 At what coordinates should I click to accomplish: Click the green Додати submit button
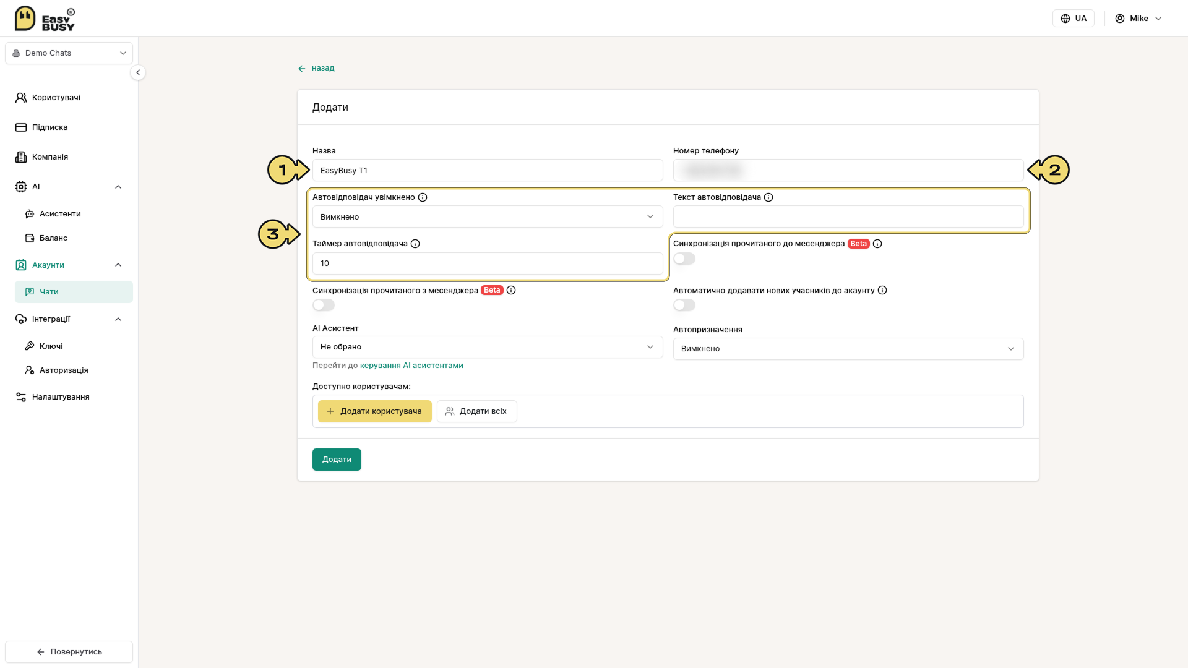tap(337, 460)
